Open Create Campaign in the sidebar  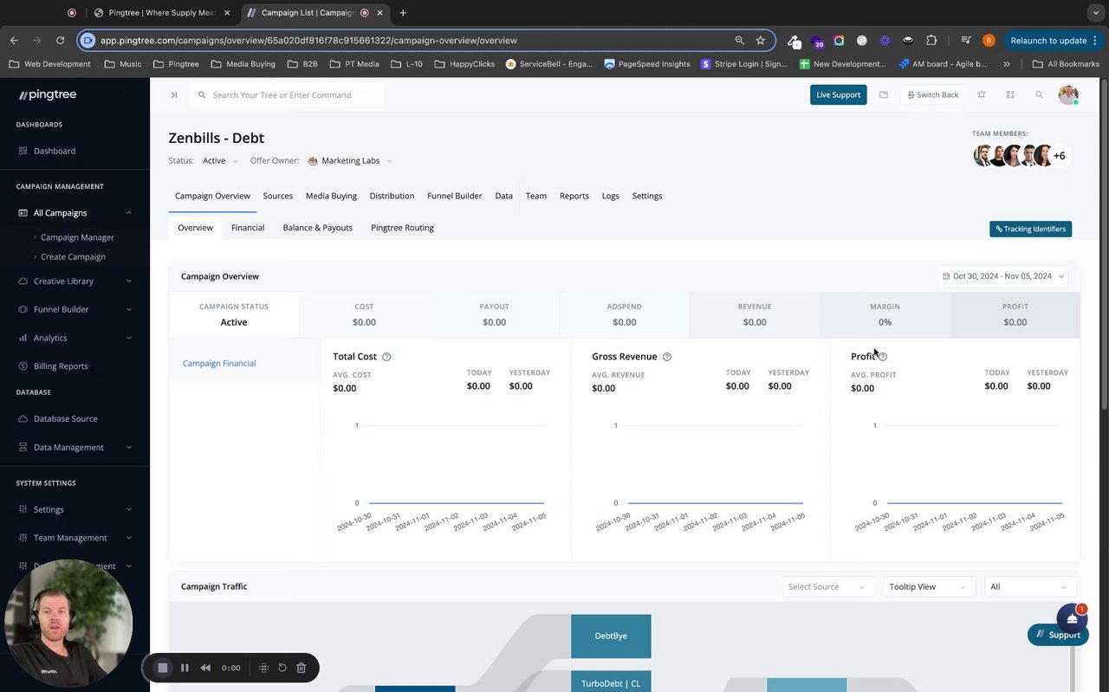[73, 257]
